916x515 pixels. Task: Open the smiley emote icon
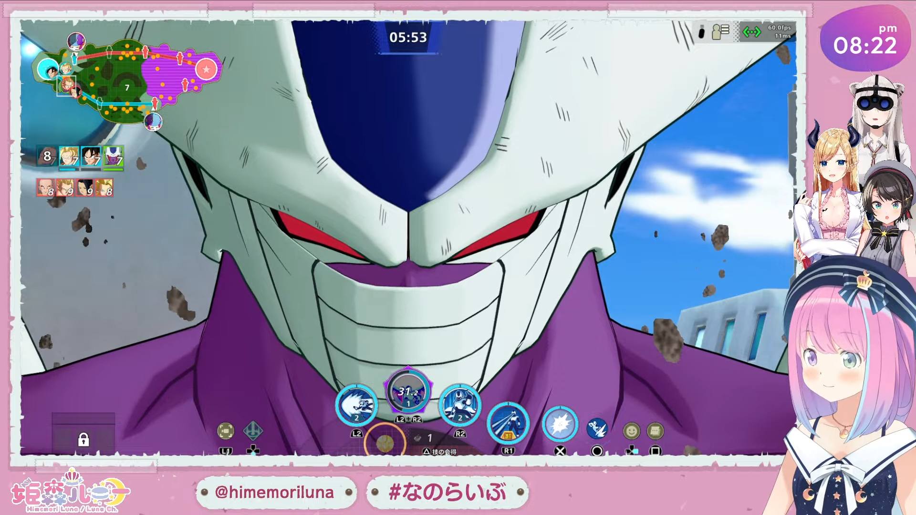[x=631, y=431]
